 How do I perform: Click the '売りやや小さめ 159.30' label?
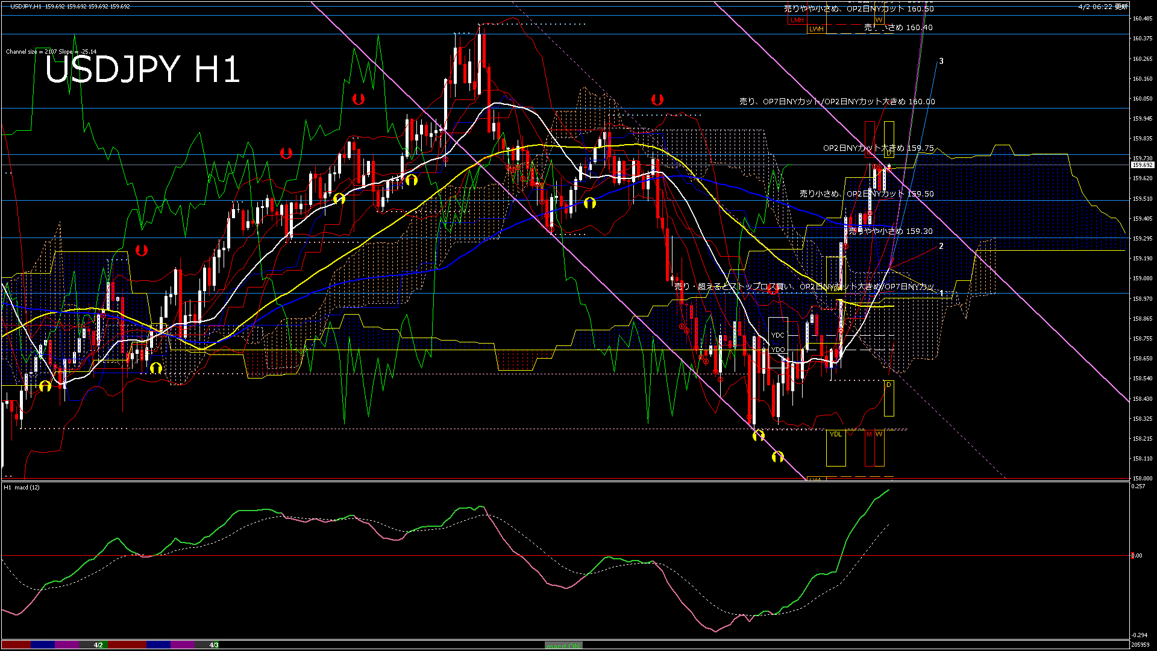tap(890, 231)
